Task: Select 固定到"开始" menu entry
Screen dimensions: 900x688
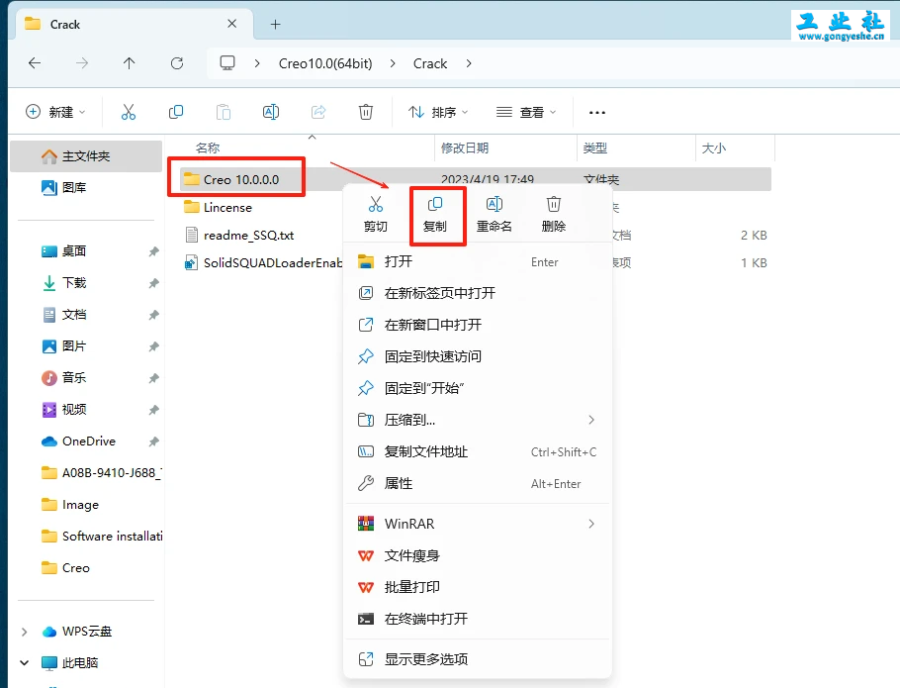Action: [x=478, y=388]
